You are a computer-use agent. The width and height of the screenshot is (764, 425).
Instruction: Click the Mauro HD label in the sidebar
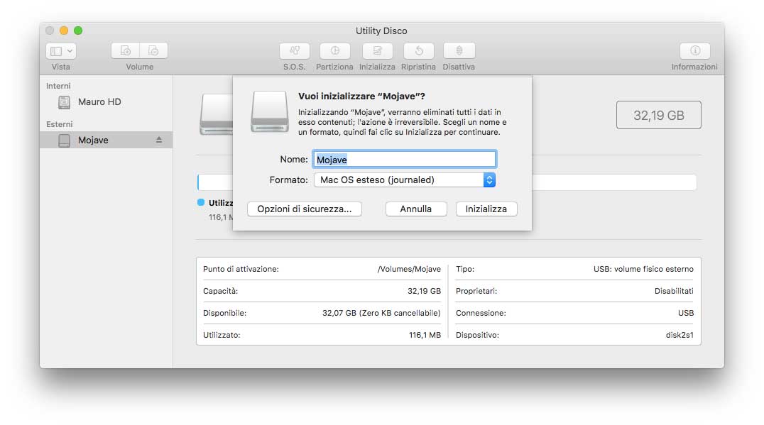pyautogui.click(x=99, y=101)
